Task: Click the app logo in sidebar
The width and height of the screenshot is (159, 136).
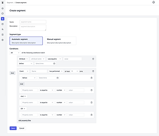Action: click(x=3, y=3)
